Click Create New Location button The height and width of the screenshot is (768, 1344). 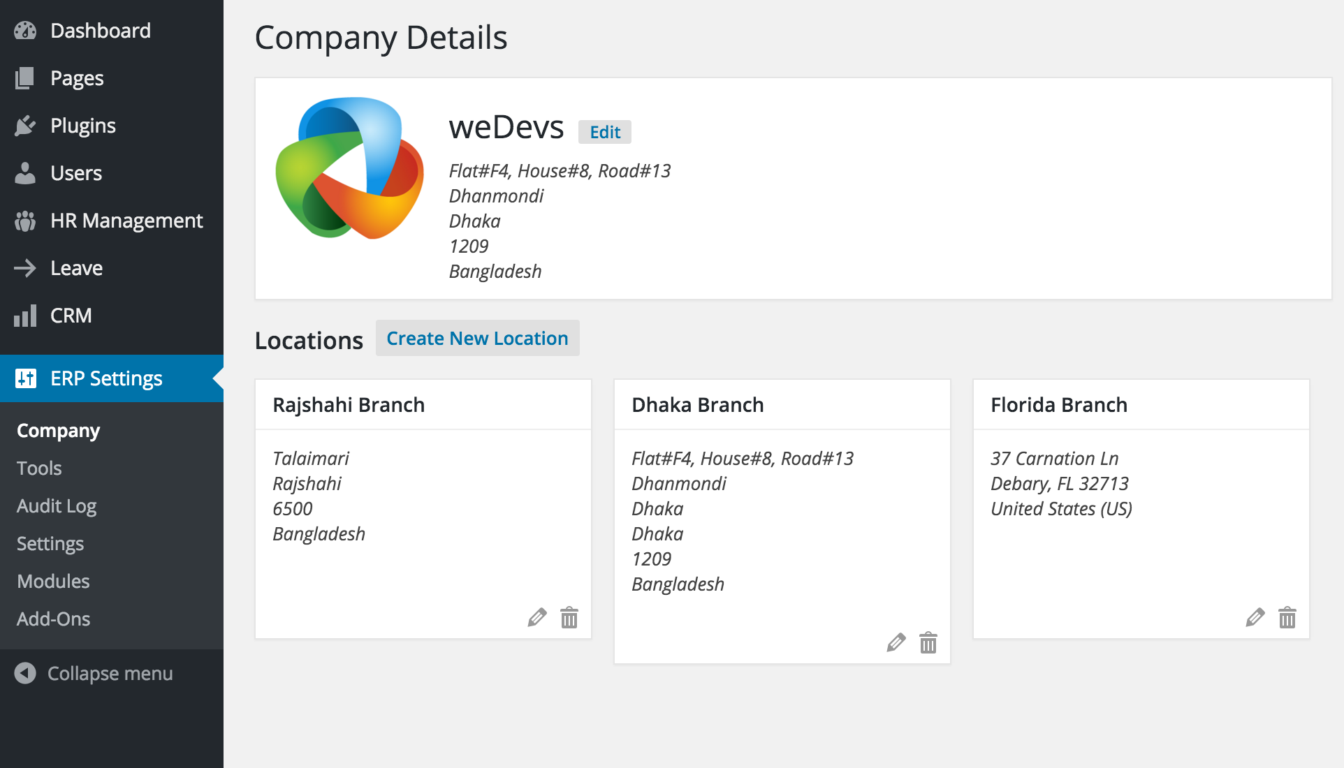[x=478, y=338]
